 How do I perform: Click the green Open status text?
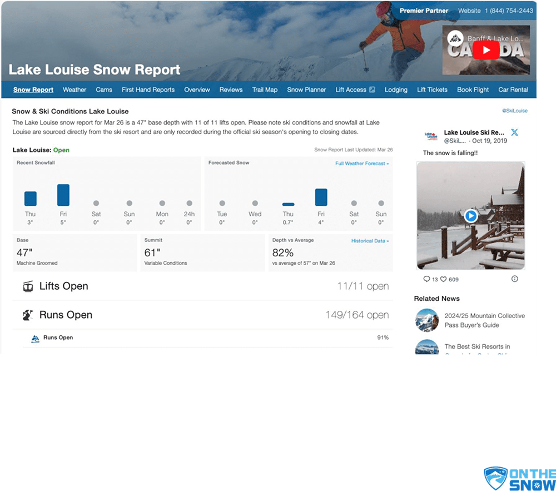click(61, 150)
